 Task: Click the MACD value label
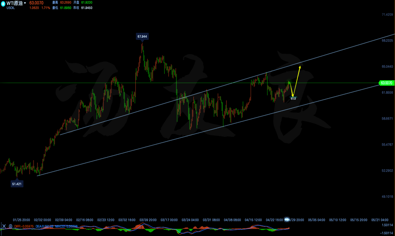click(66, 226)
